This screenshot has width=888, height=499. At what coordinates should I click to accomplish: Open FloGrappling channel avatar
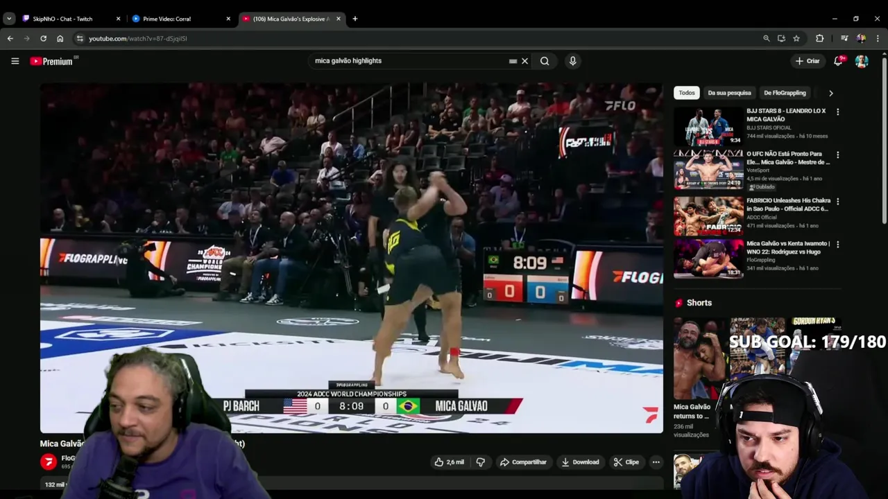(x=48, y=462)
